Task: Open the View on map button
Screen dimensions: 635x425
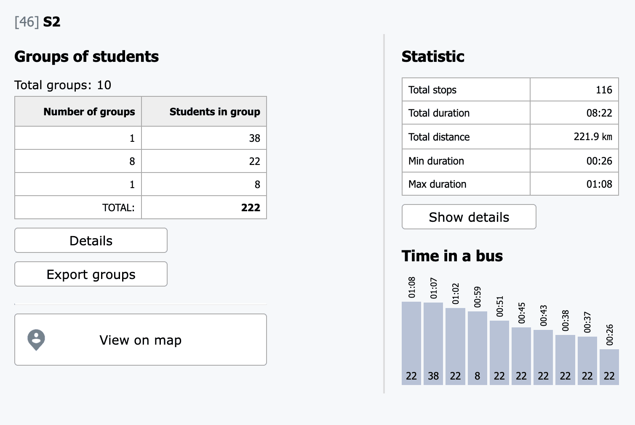Action: pos(141,340)
